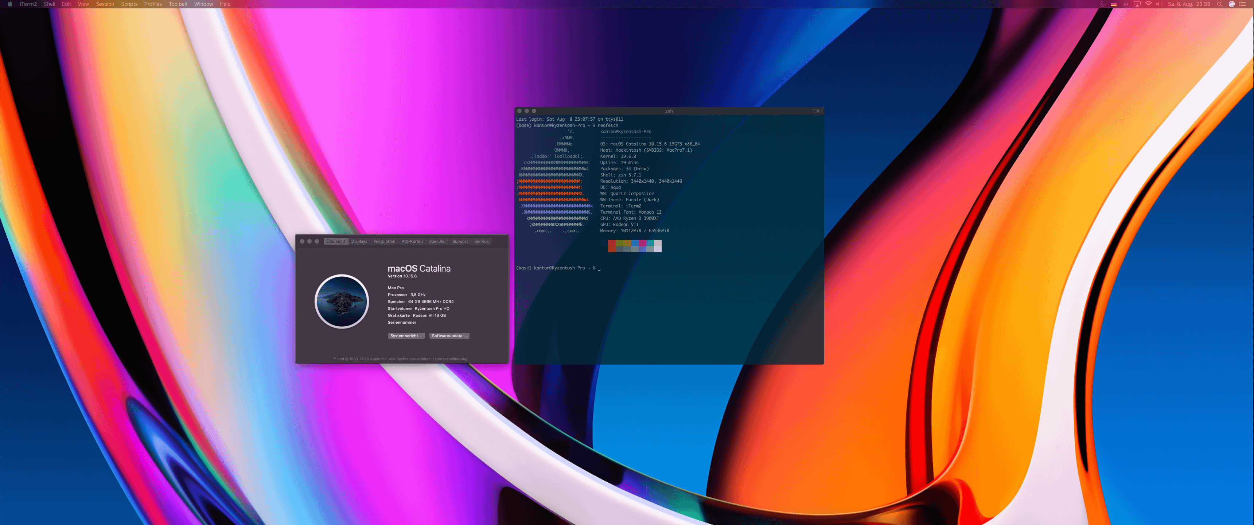Click the OS: macOS Catalina line in terminal
The height and width of the screenshot is (525, 1254).
tap(650, 144)
